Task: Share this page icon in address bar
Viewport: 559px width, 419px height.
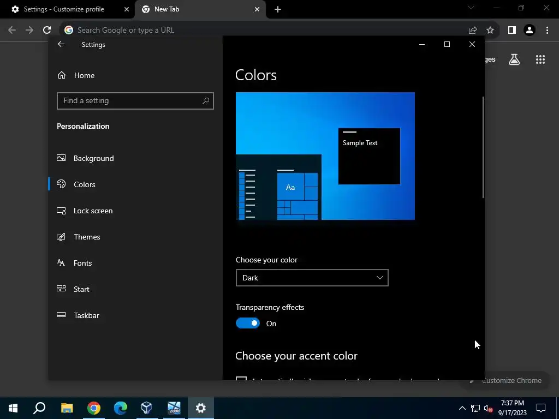Action: pos(473,30)
